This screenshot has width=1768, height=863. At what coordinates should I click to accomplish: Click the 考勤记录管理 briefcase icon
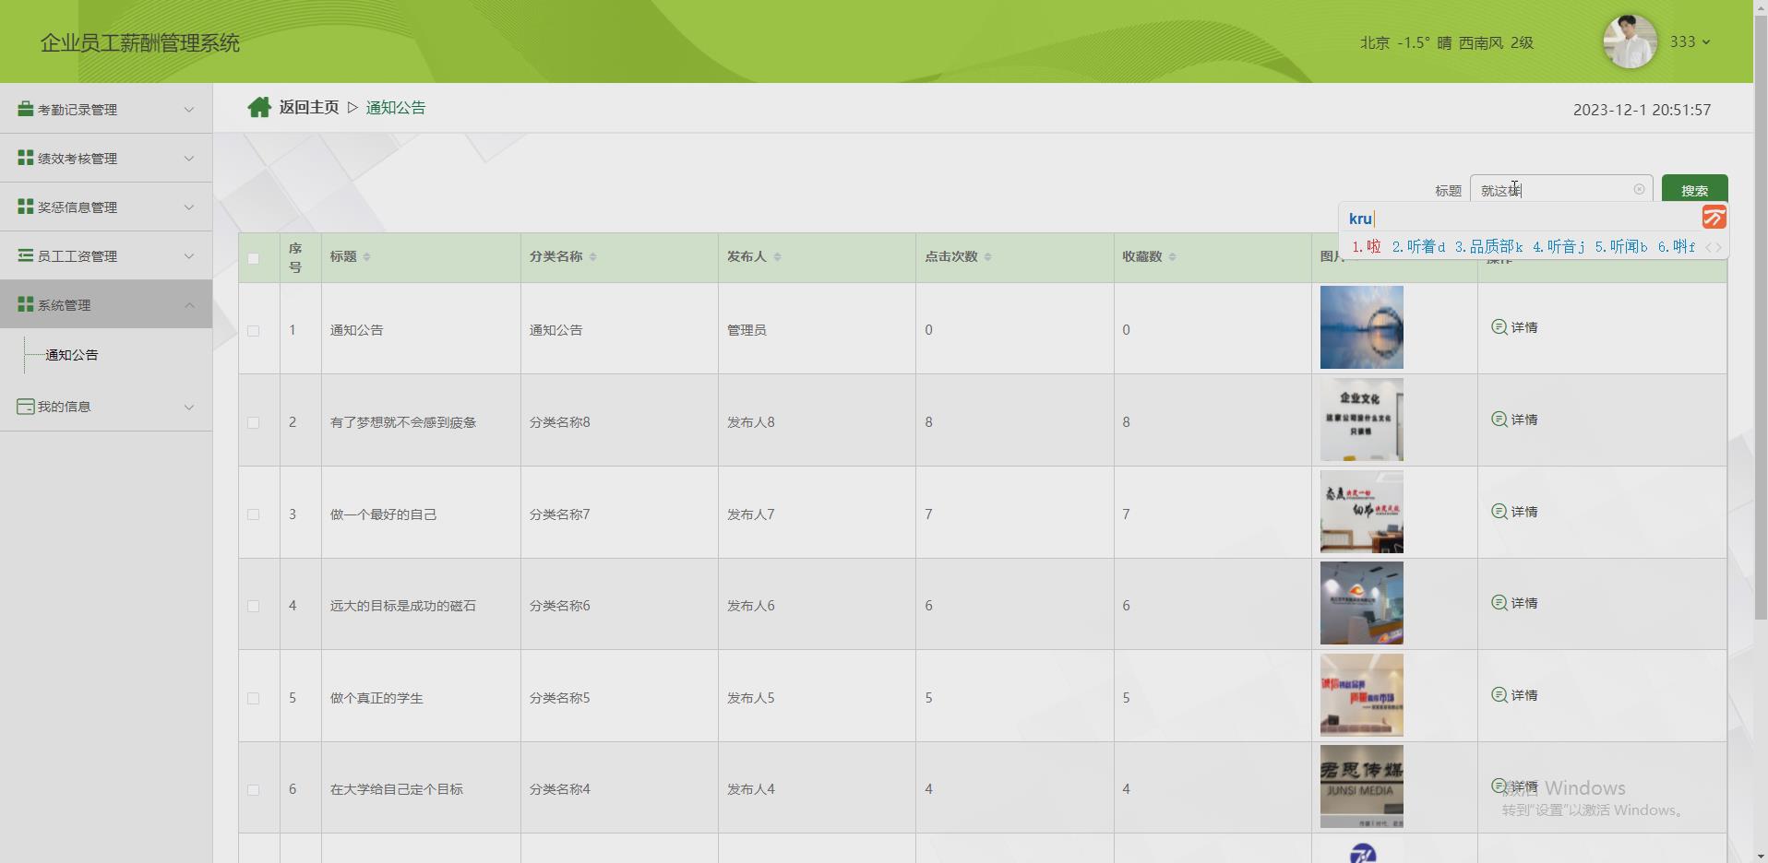click(26, 109)
